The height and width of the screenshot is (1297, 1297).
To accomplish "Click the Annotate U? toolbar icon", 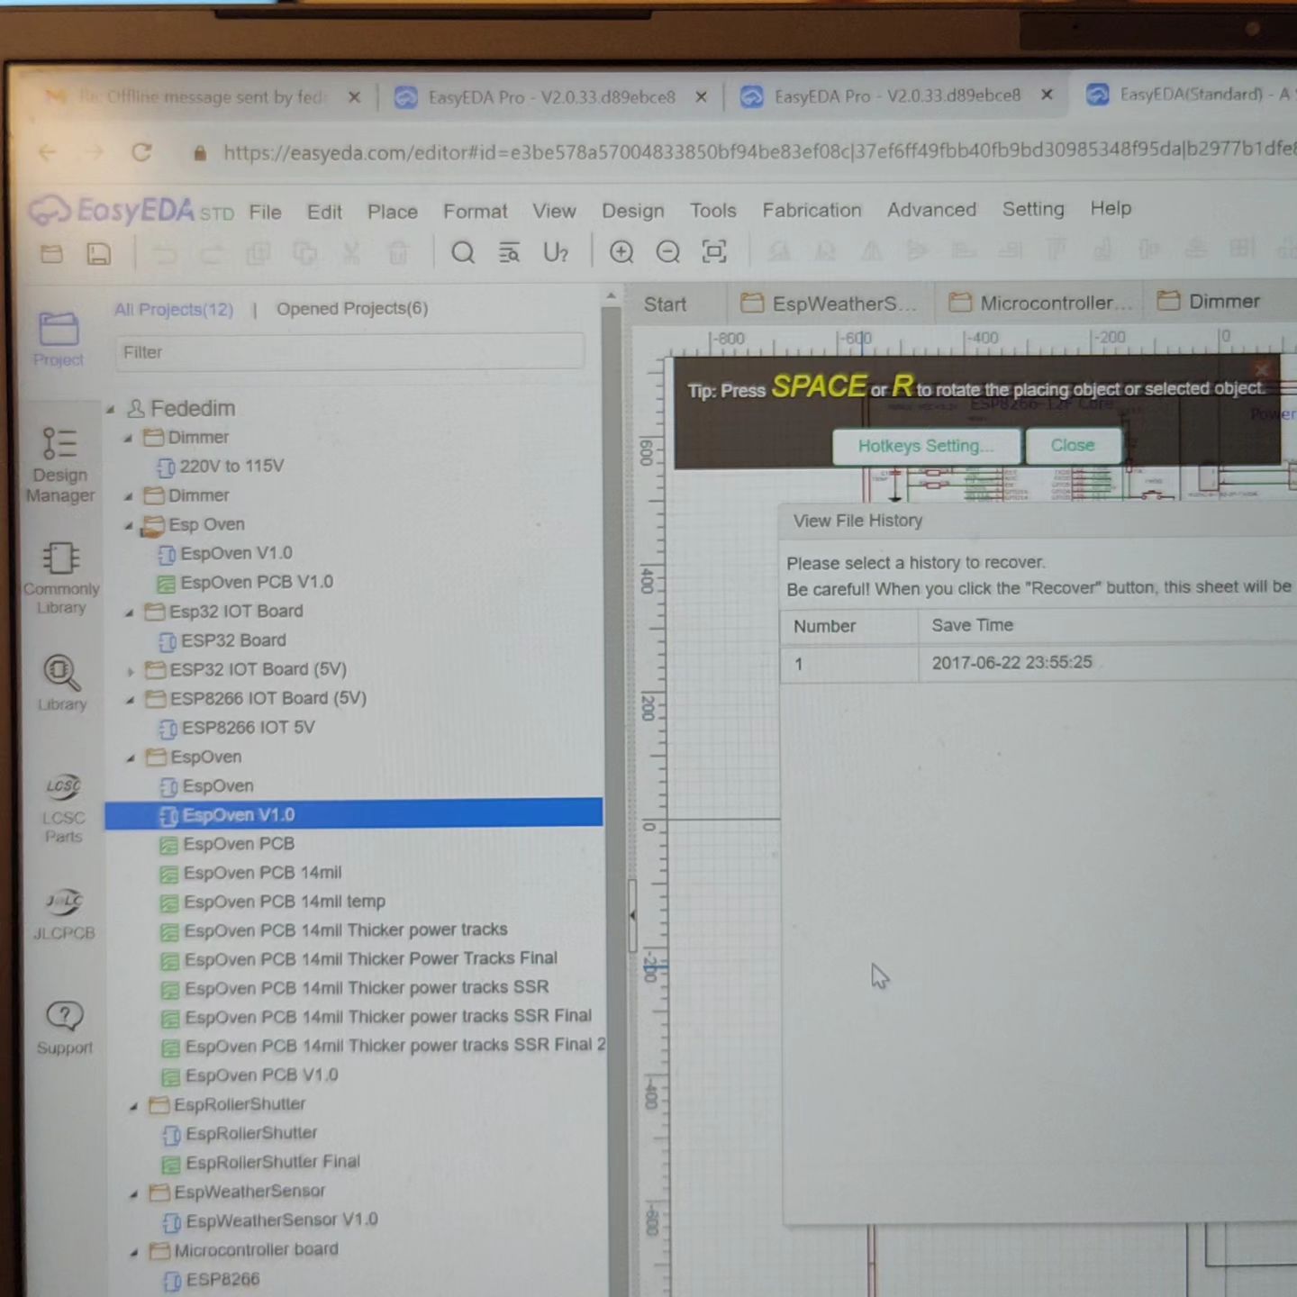I will coord(556,253).
